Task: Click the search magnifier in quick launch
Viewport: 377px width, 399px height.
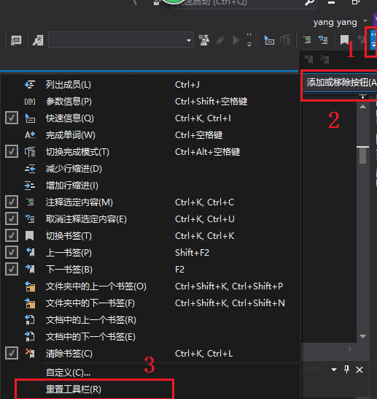Action: click(309, 2)
